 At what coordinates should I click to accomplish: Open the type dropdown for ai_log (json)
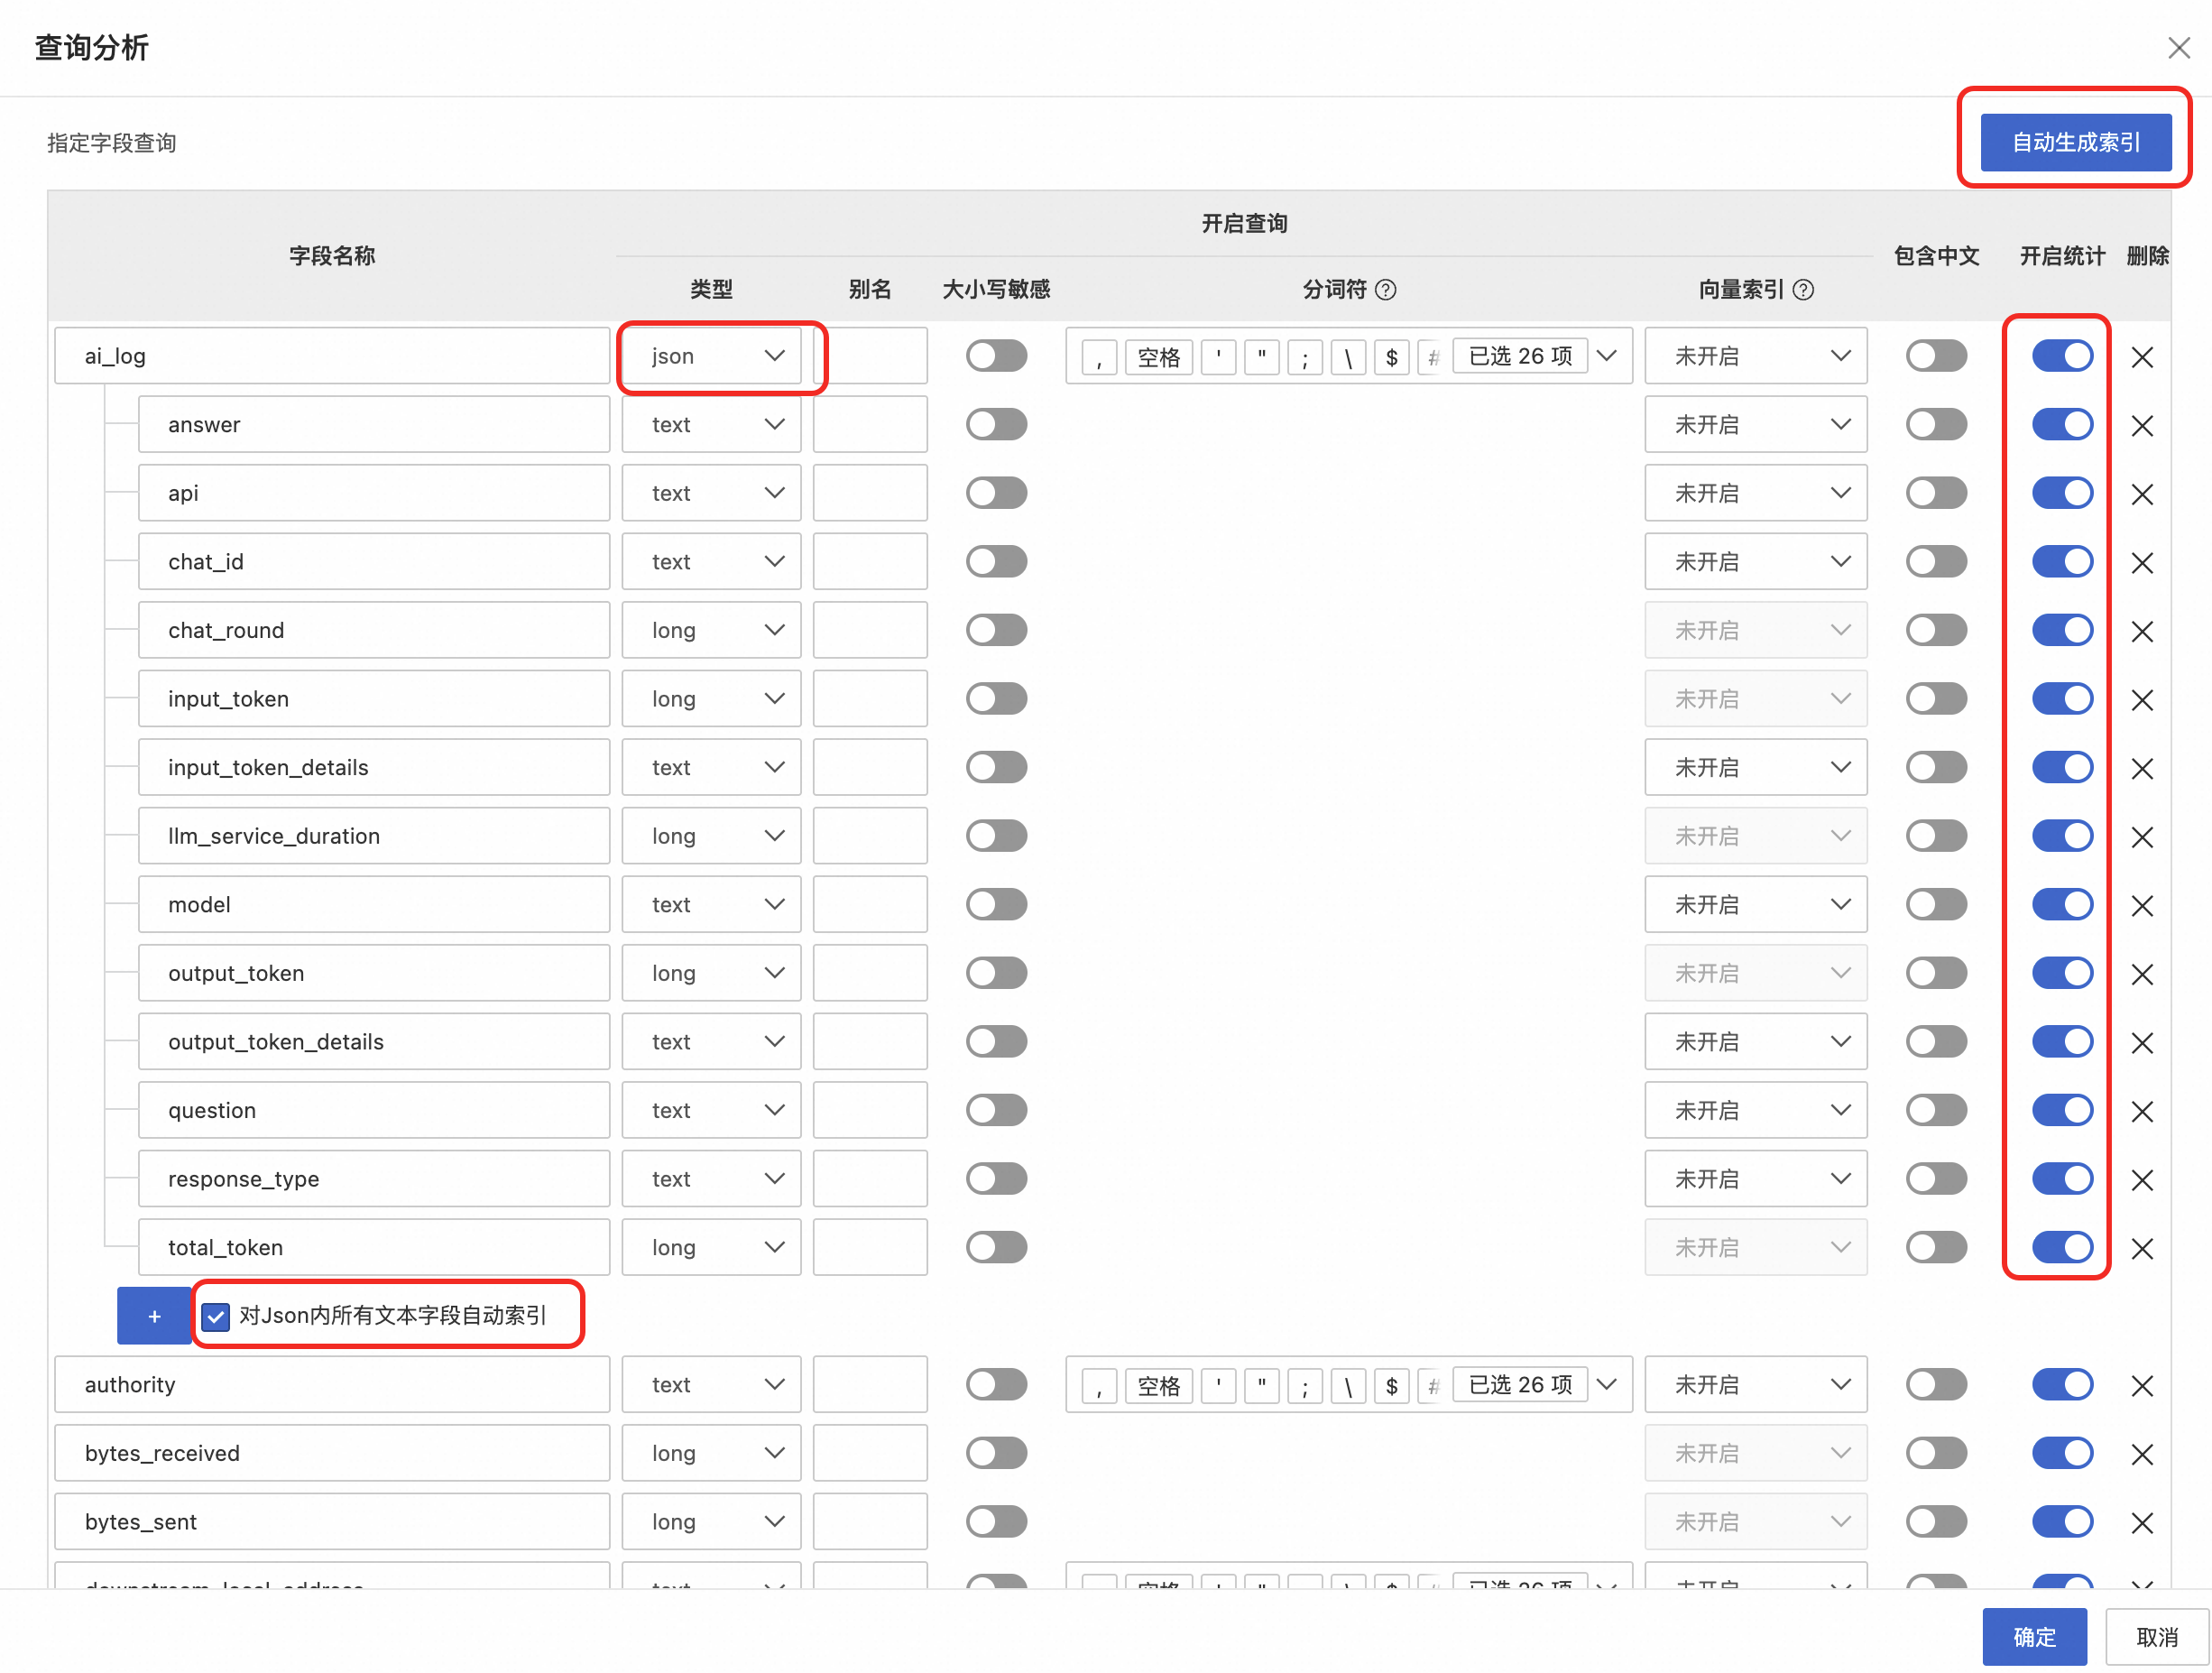712,356
